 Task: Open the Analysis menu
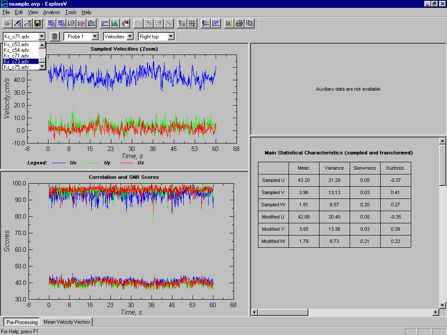pos(52,12)
